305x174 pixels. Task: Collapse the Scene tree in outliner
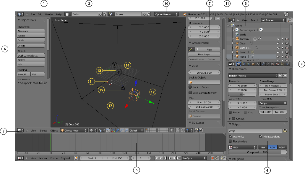coord(228,26)
